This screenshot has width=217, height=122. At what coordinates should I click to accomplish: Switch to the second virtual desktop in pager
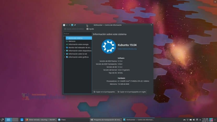(x=15, y=120)
